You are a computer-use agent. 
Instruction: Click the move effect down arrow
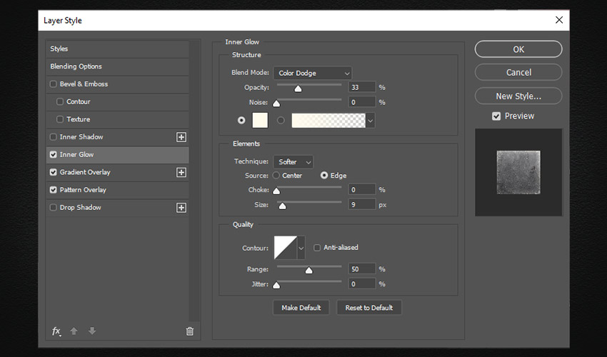click(x=91, y=331)
